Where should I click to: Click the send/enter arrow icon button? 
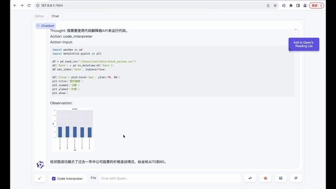(250, 178)
